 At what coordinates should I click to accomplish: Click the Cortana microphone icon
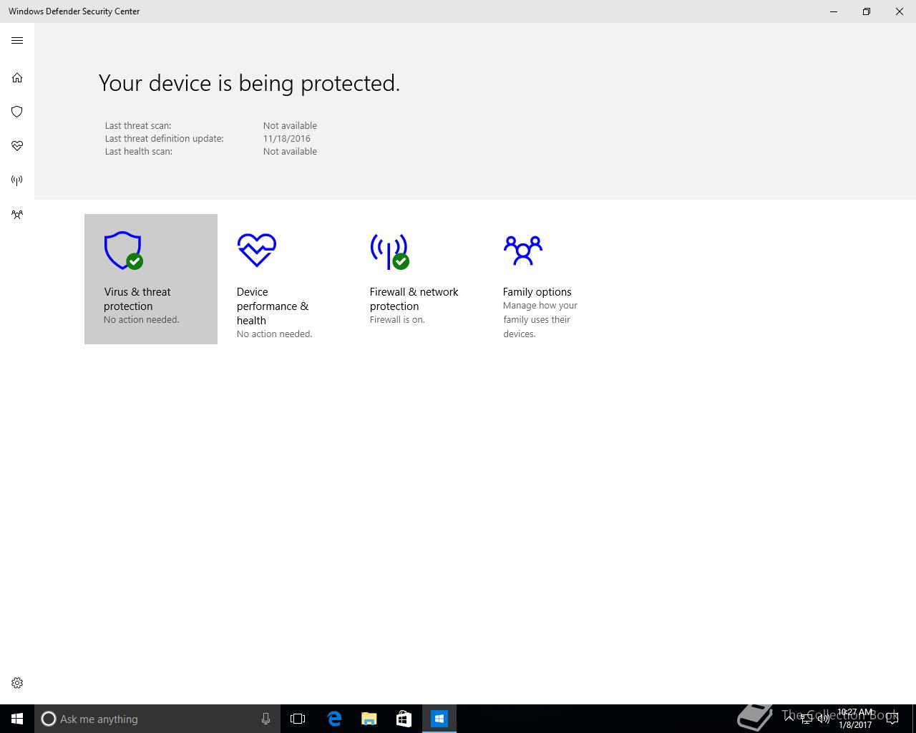(265, 719)
